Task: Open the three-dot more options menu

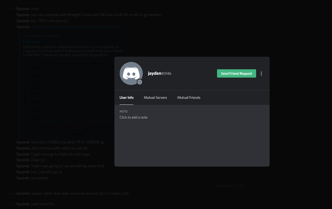Action: point(261,73)
